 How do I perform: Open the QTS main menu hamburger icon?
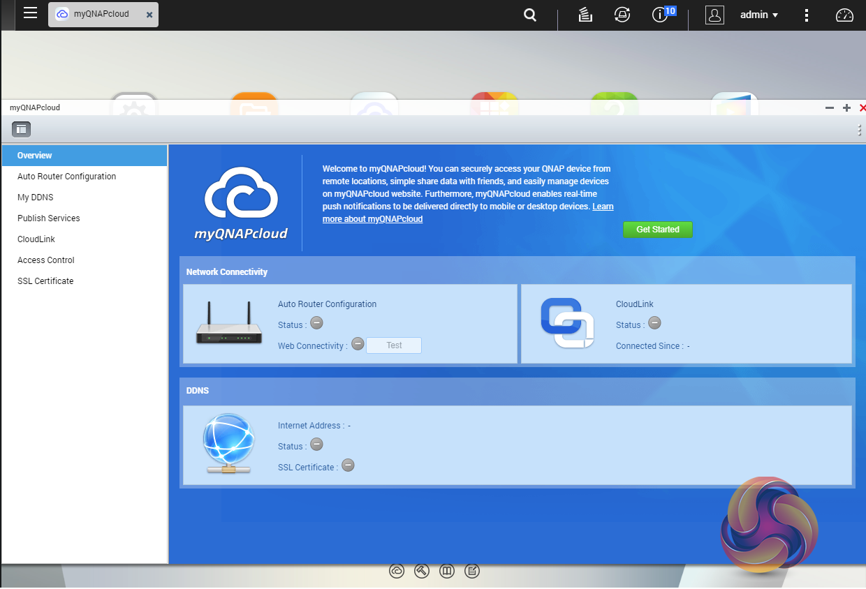tap(30, 13)
